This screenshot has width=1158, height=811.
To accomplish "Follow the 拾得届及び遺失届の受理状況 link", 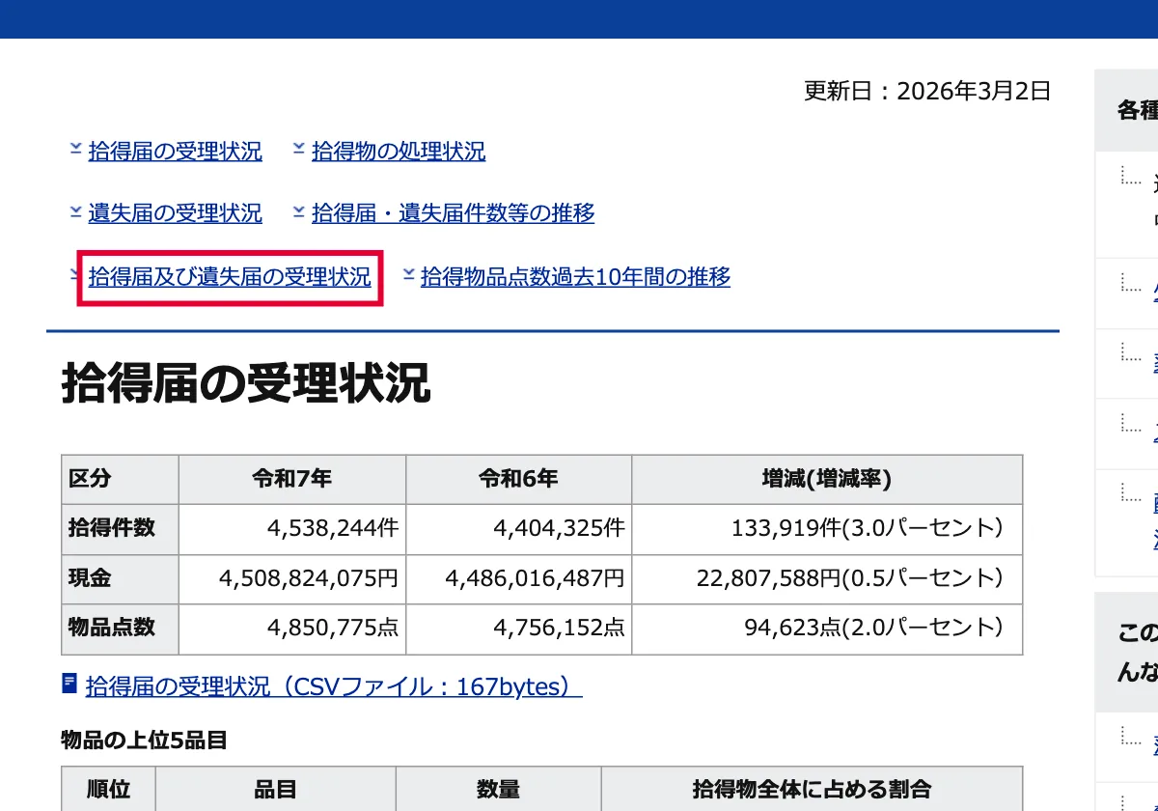I will tap(230, 277).
